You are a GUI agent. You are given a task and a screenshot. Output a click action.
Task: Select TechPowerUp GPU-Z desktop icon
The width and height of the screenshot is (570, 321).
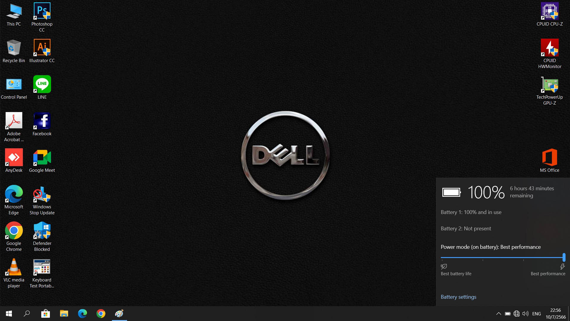[550, 90]
